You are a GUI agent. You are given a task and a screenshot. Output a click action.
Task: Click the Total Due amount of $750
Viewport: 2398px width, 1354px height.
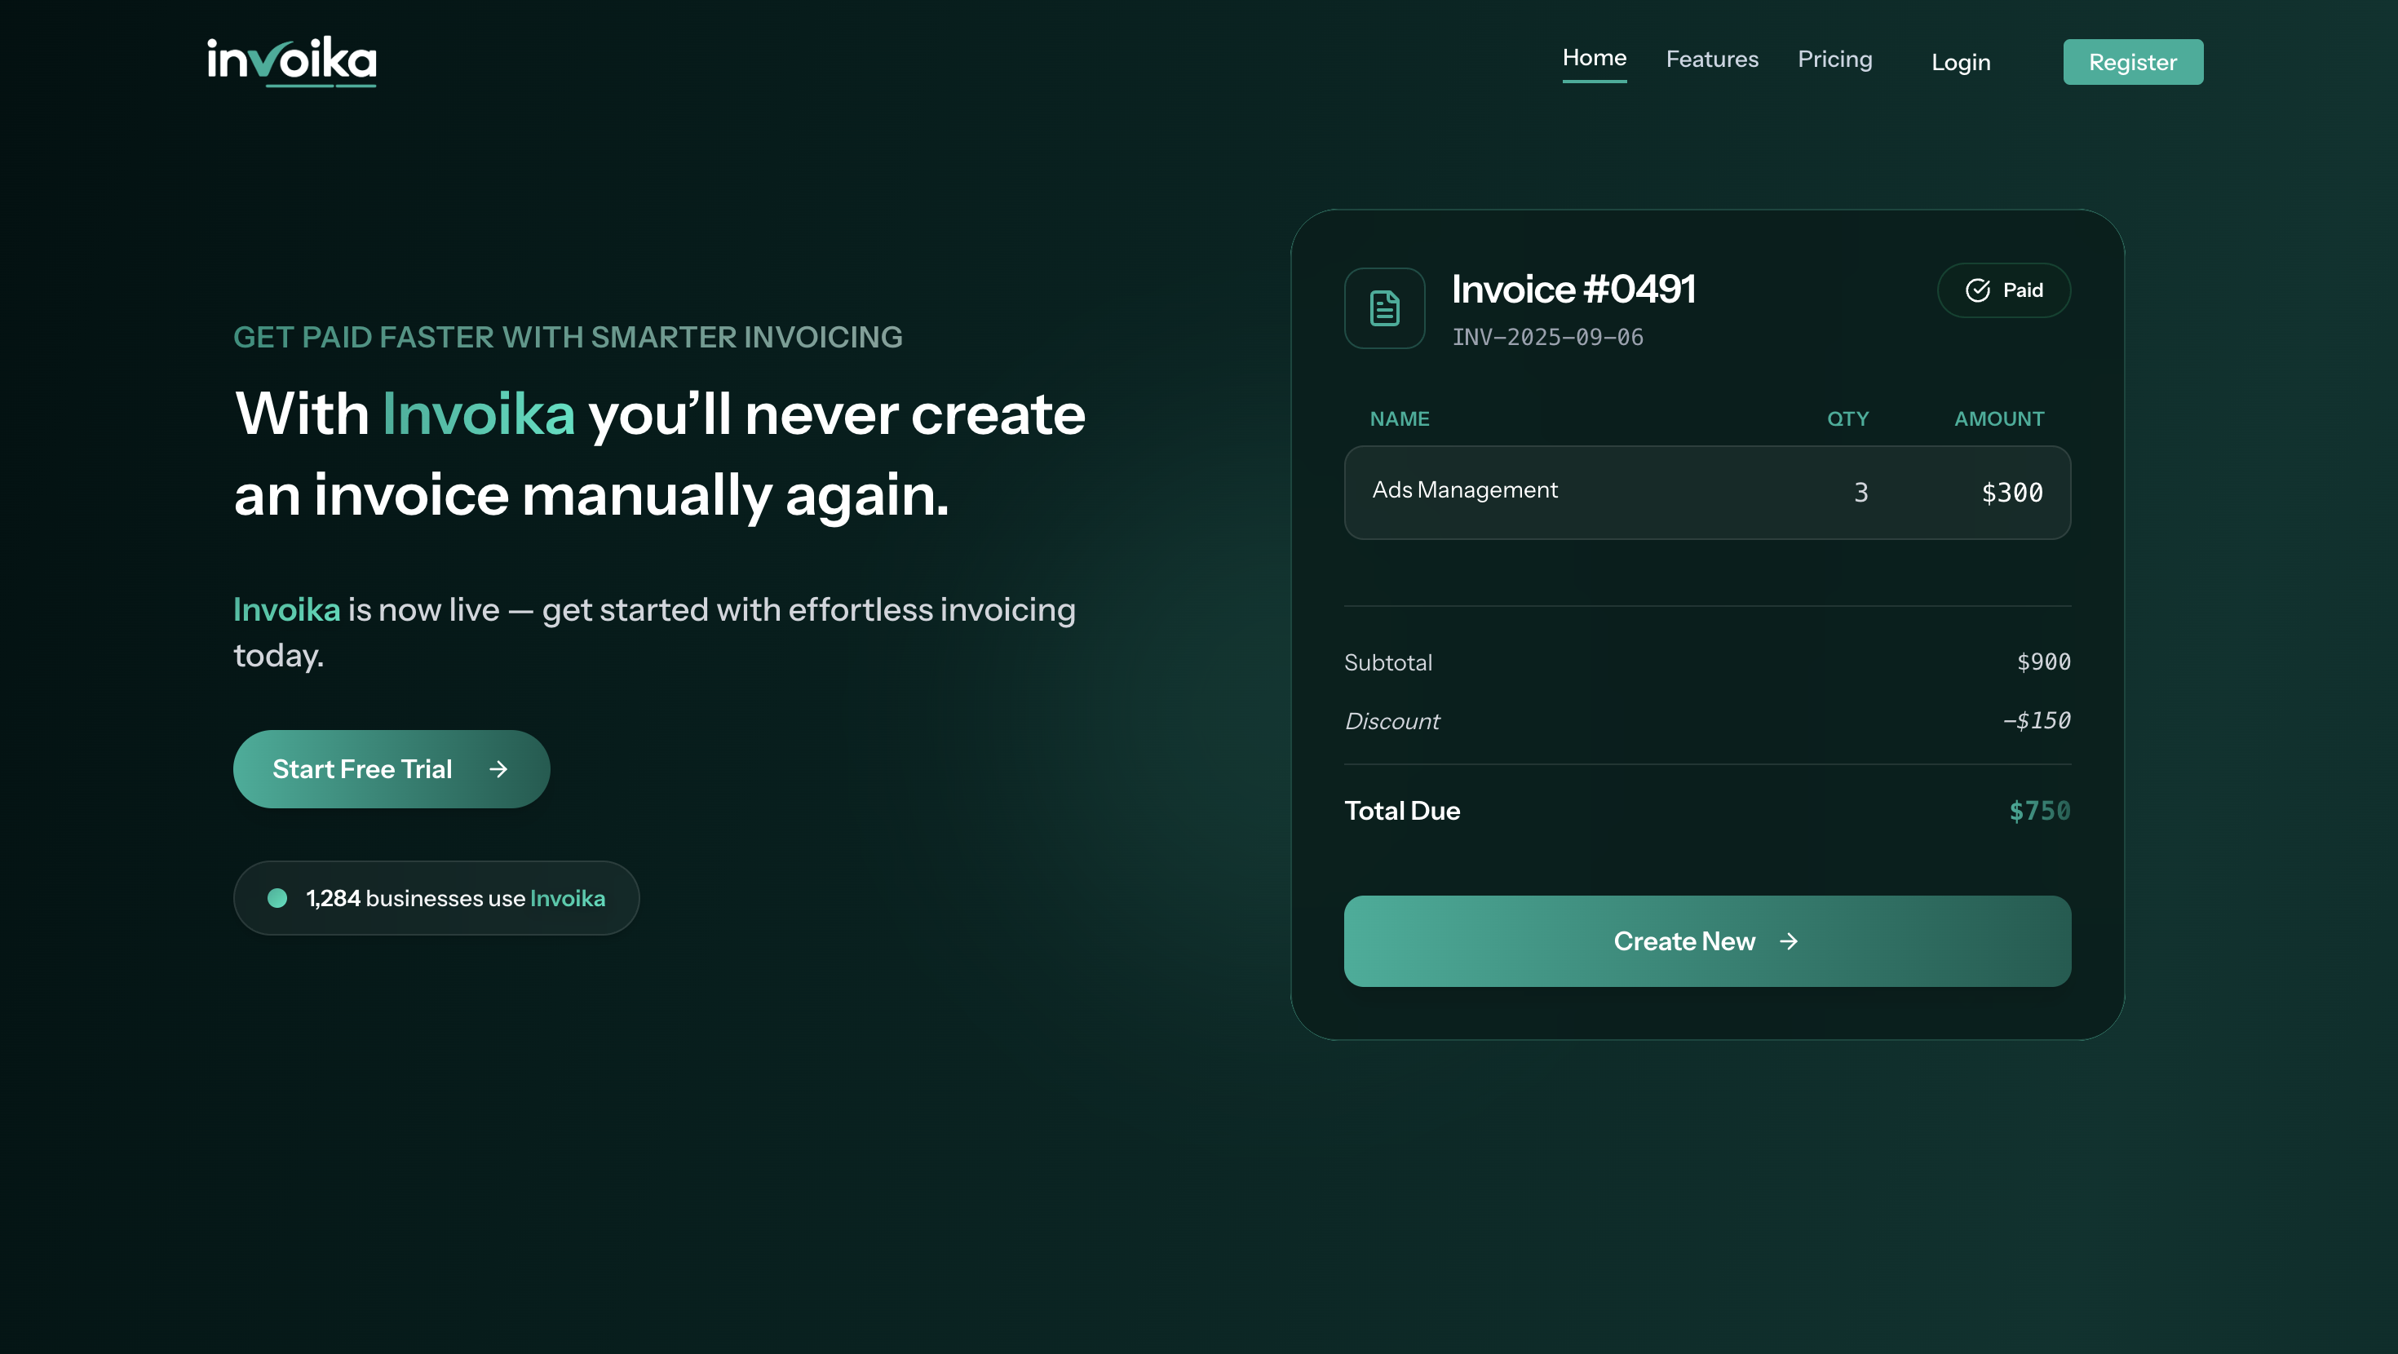click(x=2041, y=810)
